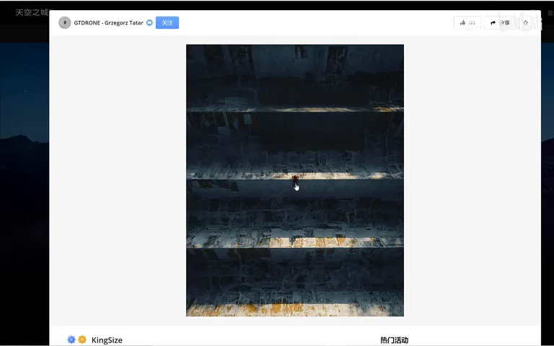Open GTDRONE - Grzegorz Tatar profile link
Image resolution: width=554 pixels, height=346 pixels.
108,23
